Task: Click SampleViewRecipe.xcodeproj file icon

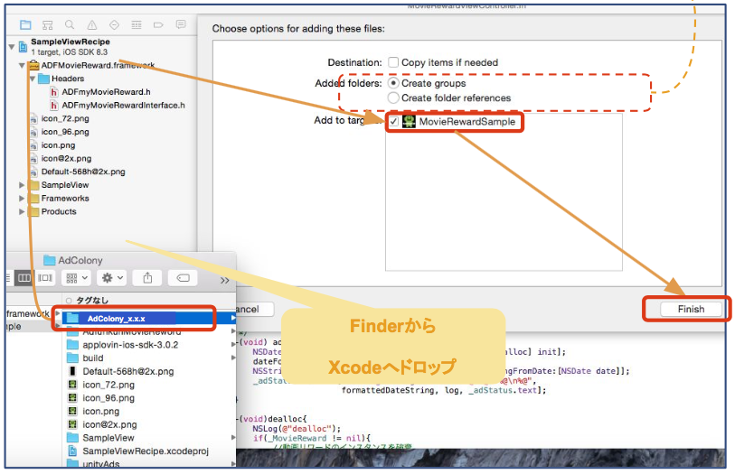Action: pos(72,451)
